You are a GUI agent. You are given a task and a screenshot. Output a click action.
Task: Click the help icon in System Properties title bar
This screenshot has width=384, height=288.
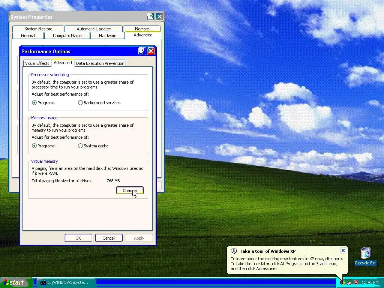pyautogui.click(x=151, y=16)
